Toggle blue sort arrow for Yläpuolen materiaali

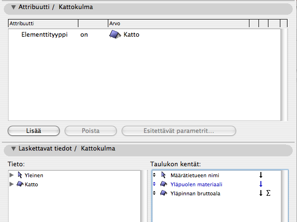click(260, 184)
